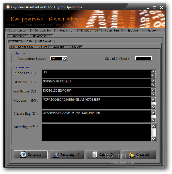
Task: Click the Generate button
Action: pos(31,155)
